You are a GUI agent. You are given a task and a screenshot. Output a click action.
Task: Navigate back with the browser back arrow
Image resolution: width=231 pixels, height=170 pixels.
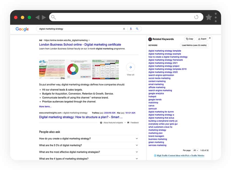point(38,17)
